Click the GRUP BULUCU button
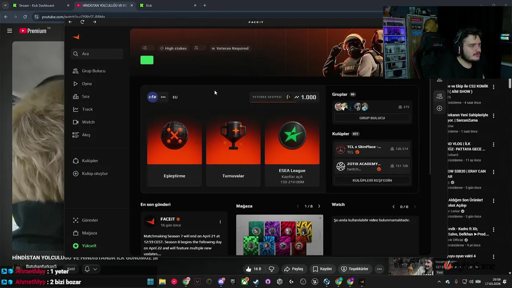Viewport: 512px width, 288px height. 372,118
